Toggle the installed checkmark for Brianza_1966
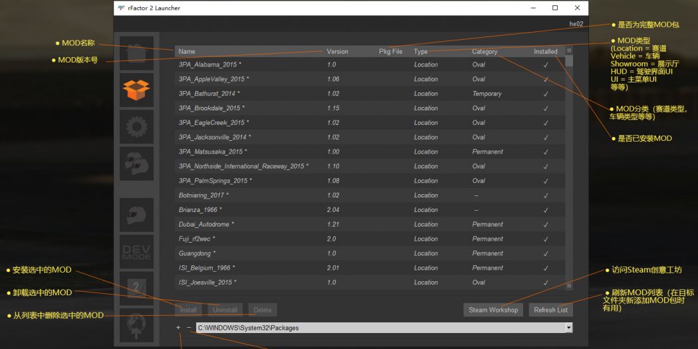This screenshot has width=698, height=349. click(546, 210)
